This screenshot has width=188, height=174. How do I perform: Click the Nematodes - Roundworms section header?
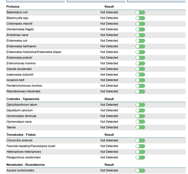pos(26,165)
